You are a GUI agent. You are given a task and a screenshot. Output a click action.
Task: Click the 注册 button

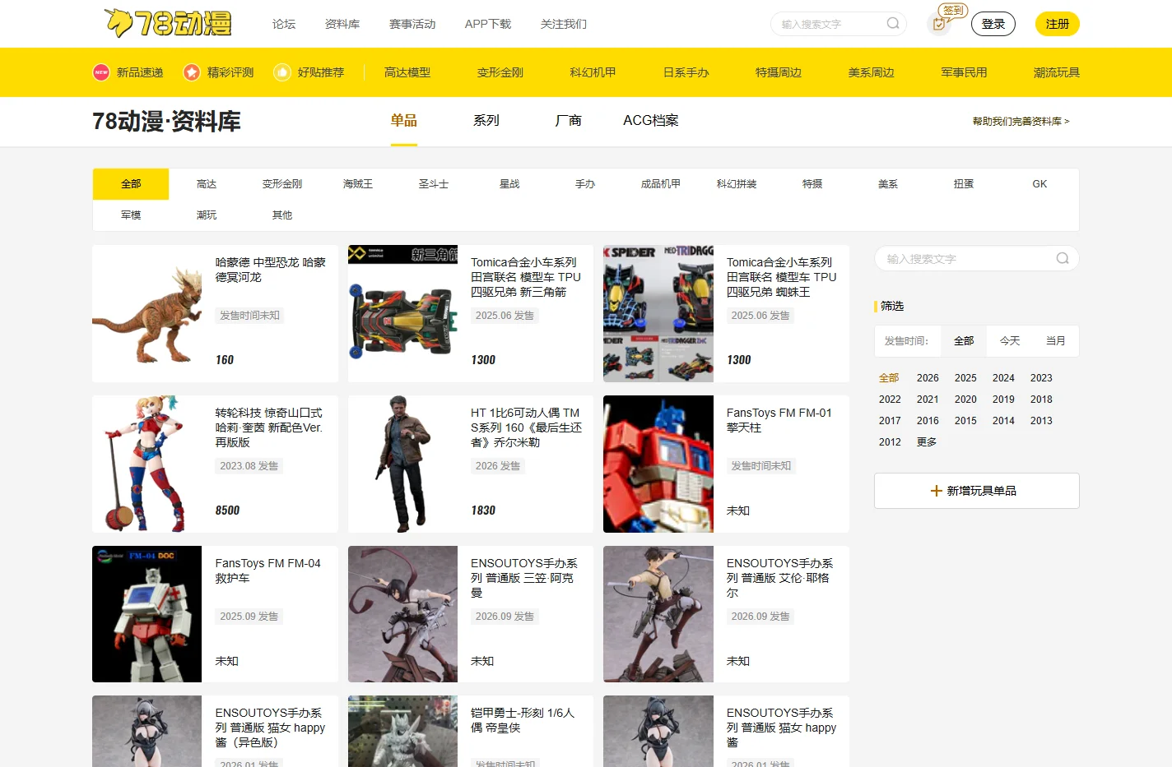[x=1058, y=24]
